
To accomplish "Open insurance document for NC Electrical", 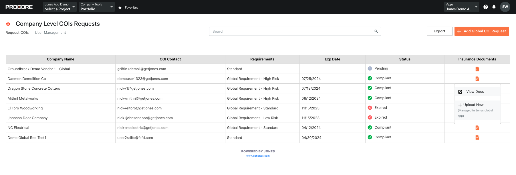I will 477,128.
